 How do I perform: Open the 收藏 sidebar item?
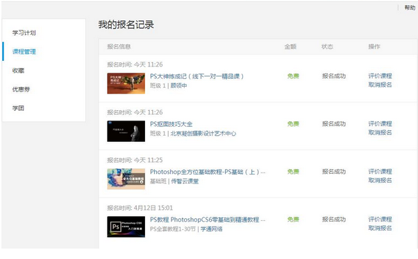[x=18, y=71]
